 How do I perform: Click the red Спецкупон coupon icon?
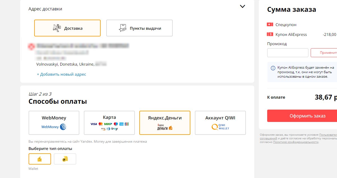pyautogui.click(x=270, y=25)
